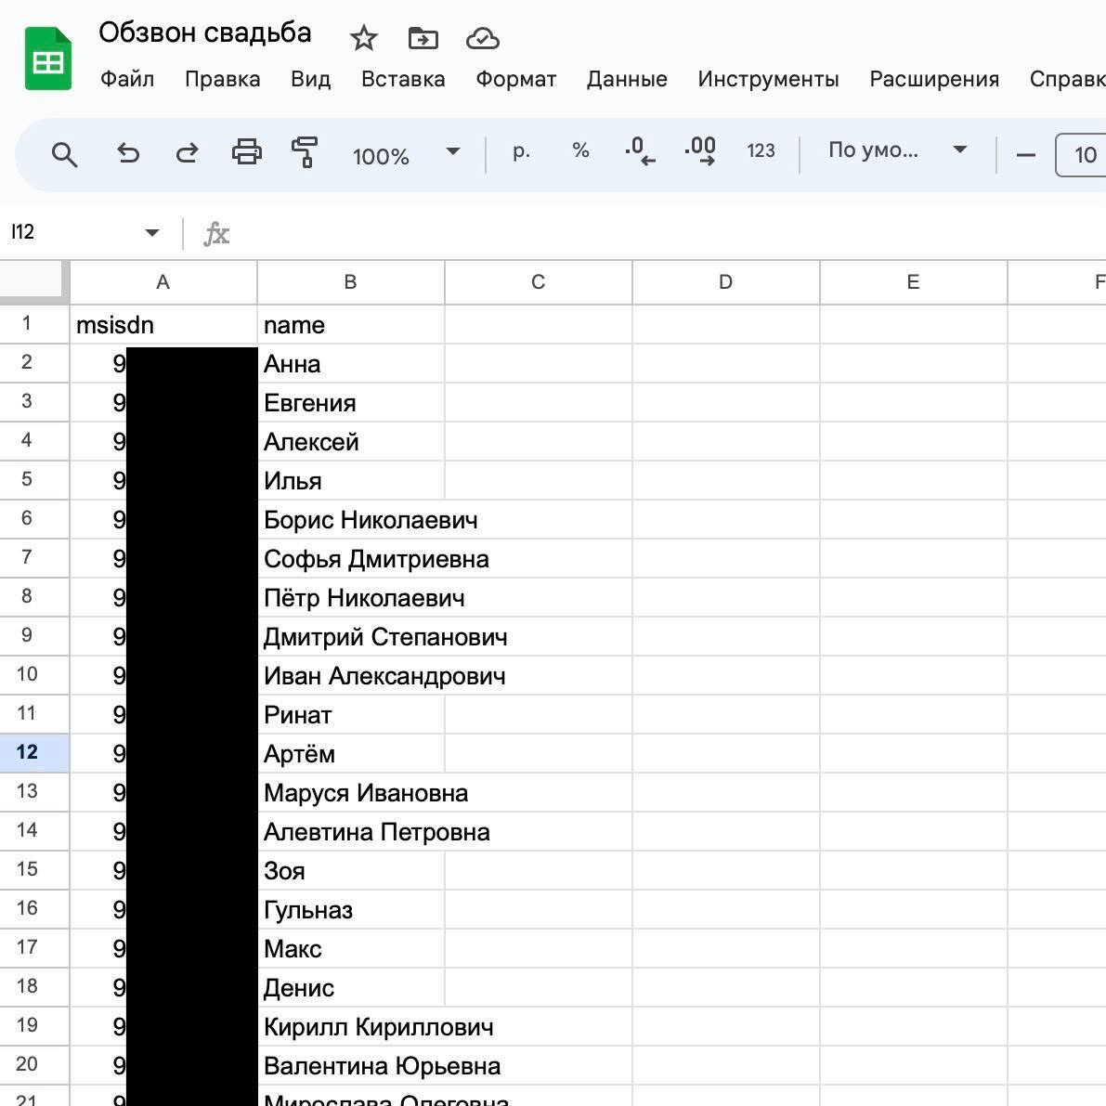Select the cell containing Гульназ
Viewport: 1106px width, 1106px height.
click(351, 910)
